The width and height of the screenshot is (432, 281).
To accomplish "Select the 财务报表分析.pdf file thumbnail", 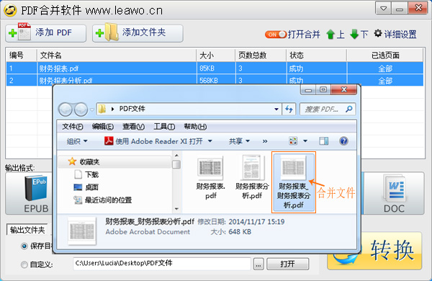I will coord(252,178).
